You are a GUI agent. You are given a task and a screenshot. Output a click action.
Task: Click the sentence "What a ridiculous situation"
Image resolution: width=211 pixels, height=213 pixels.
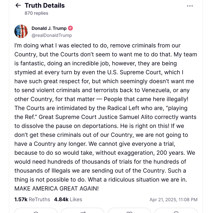[124, 179]
